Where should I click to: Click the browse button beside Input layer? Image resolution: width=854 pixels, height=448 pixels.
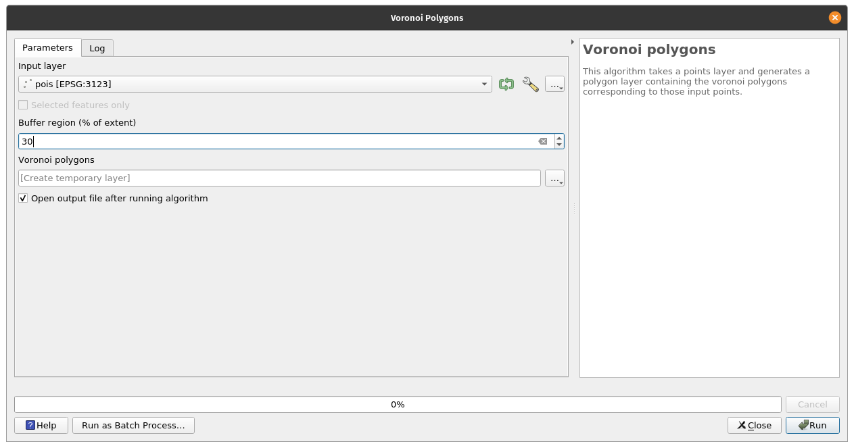(x=554, y=84)
